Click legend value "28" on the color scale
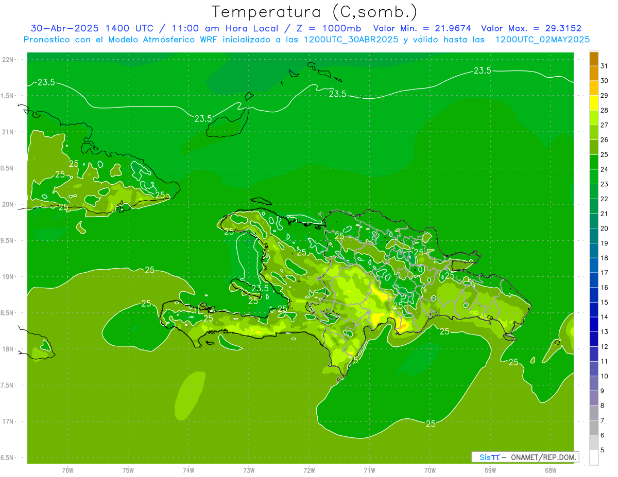 pos(605,110)
